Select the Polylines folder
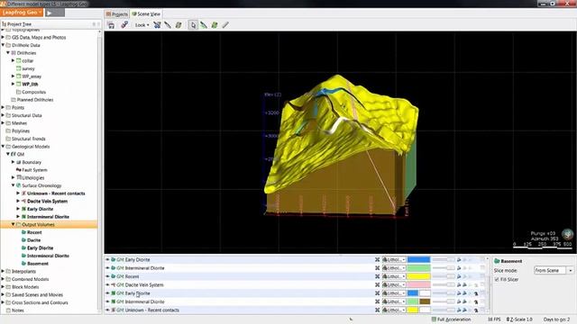Screen dimensions: 577x324 click(x=21, y=130)
